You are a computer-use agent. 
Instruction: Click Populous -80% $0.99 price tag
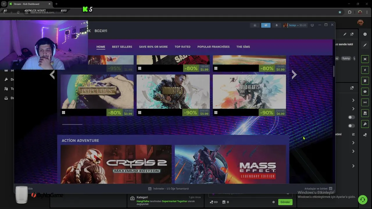click(120, 113)
